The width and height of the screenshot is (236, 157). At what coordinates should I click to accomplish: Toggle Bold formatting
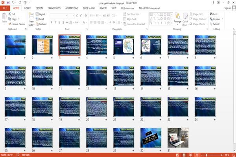click(52, 22)
